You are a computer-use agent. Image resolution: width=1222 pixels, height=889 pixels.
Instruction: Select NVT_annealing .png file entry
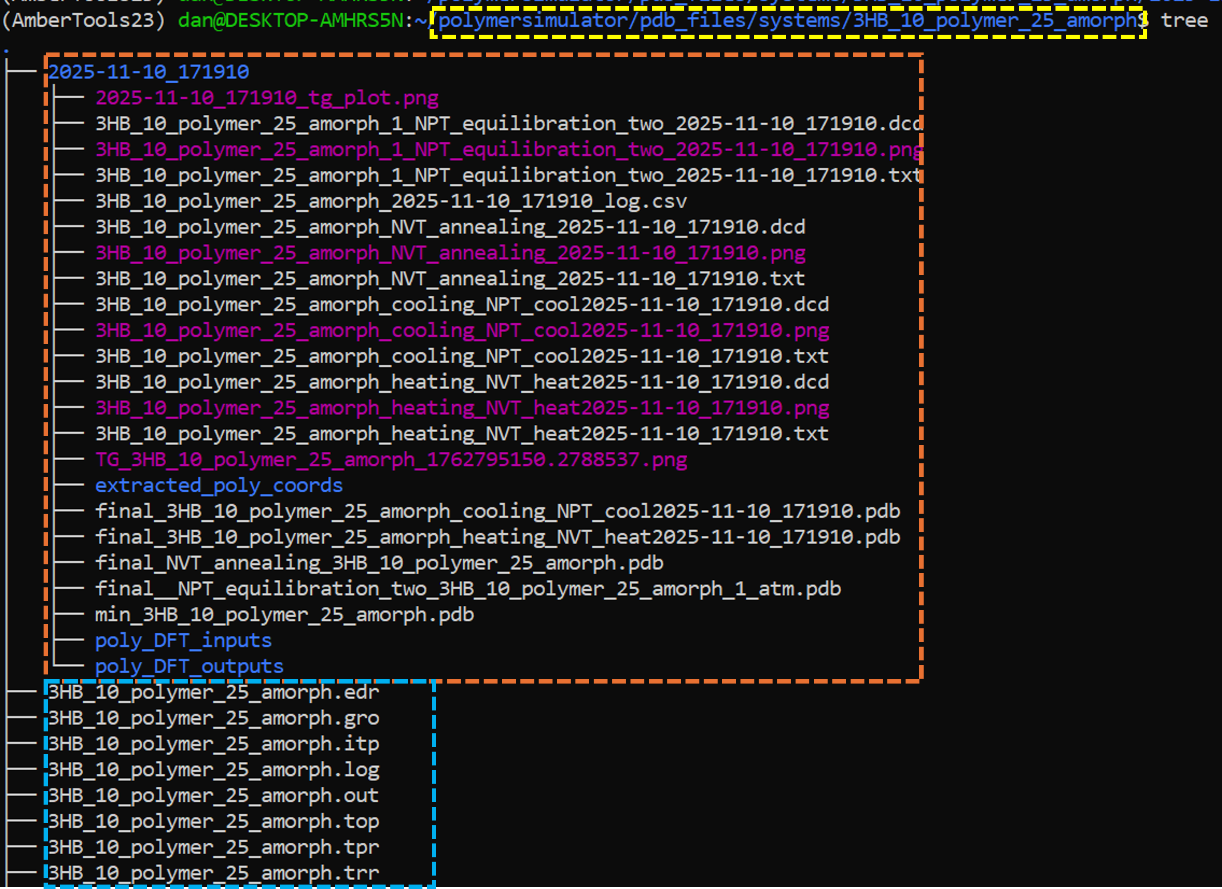coord(450,253)
